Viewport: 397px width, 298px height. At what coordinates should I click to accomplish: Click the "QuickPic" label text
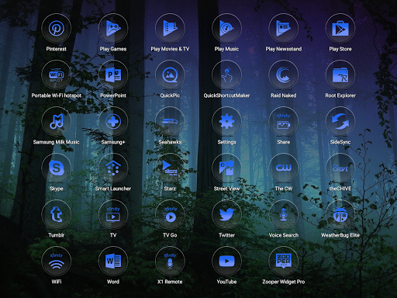click(170, 95)
